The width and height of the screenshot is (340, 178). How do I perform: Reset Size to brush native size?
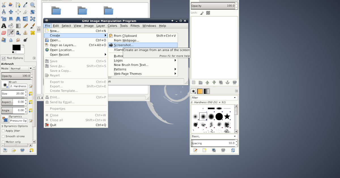click(x=31, y=94)
